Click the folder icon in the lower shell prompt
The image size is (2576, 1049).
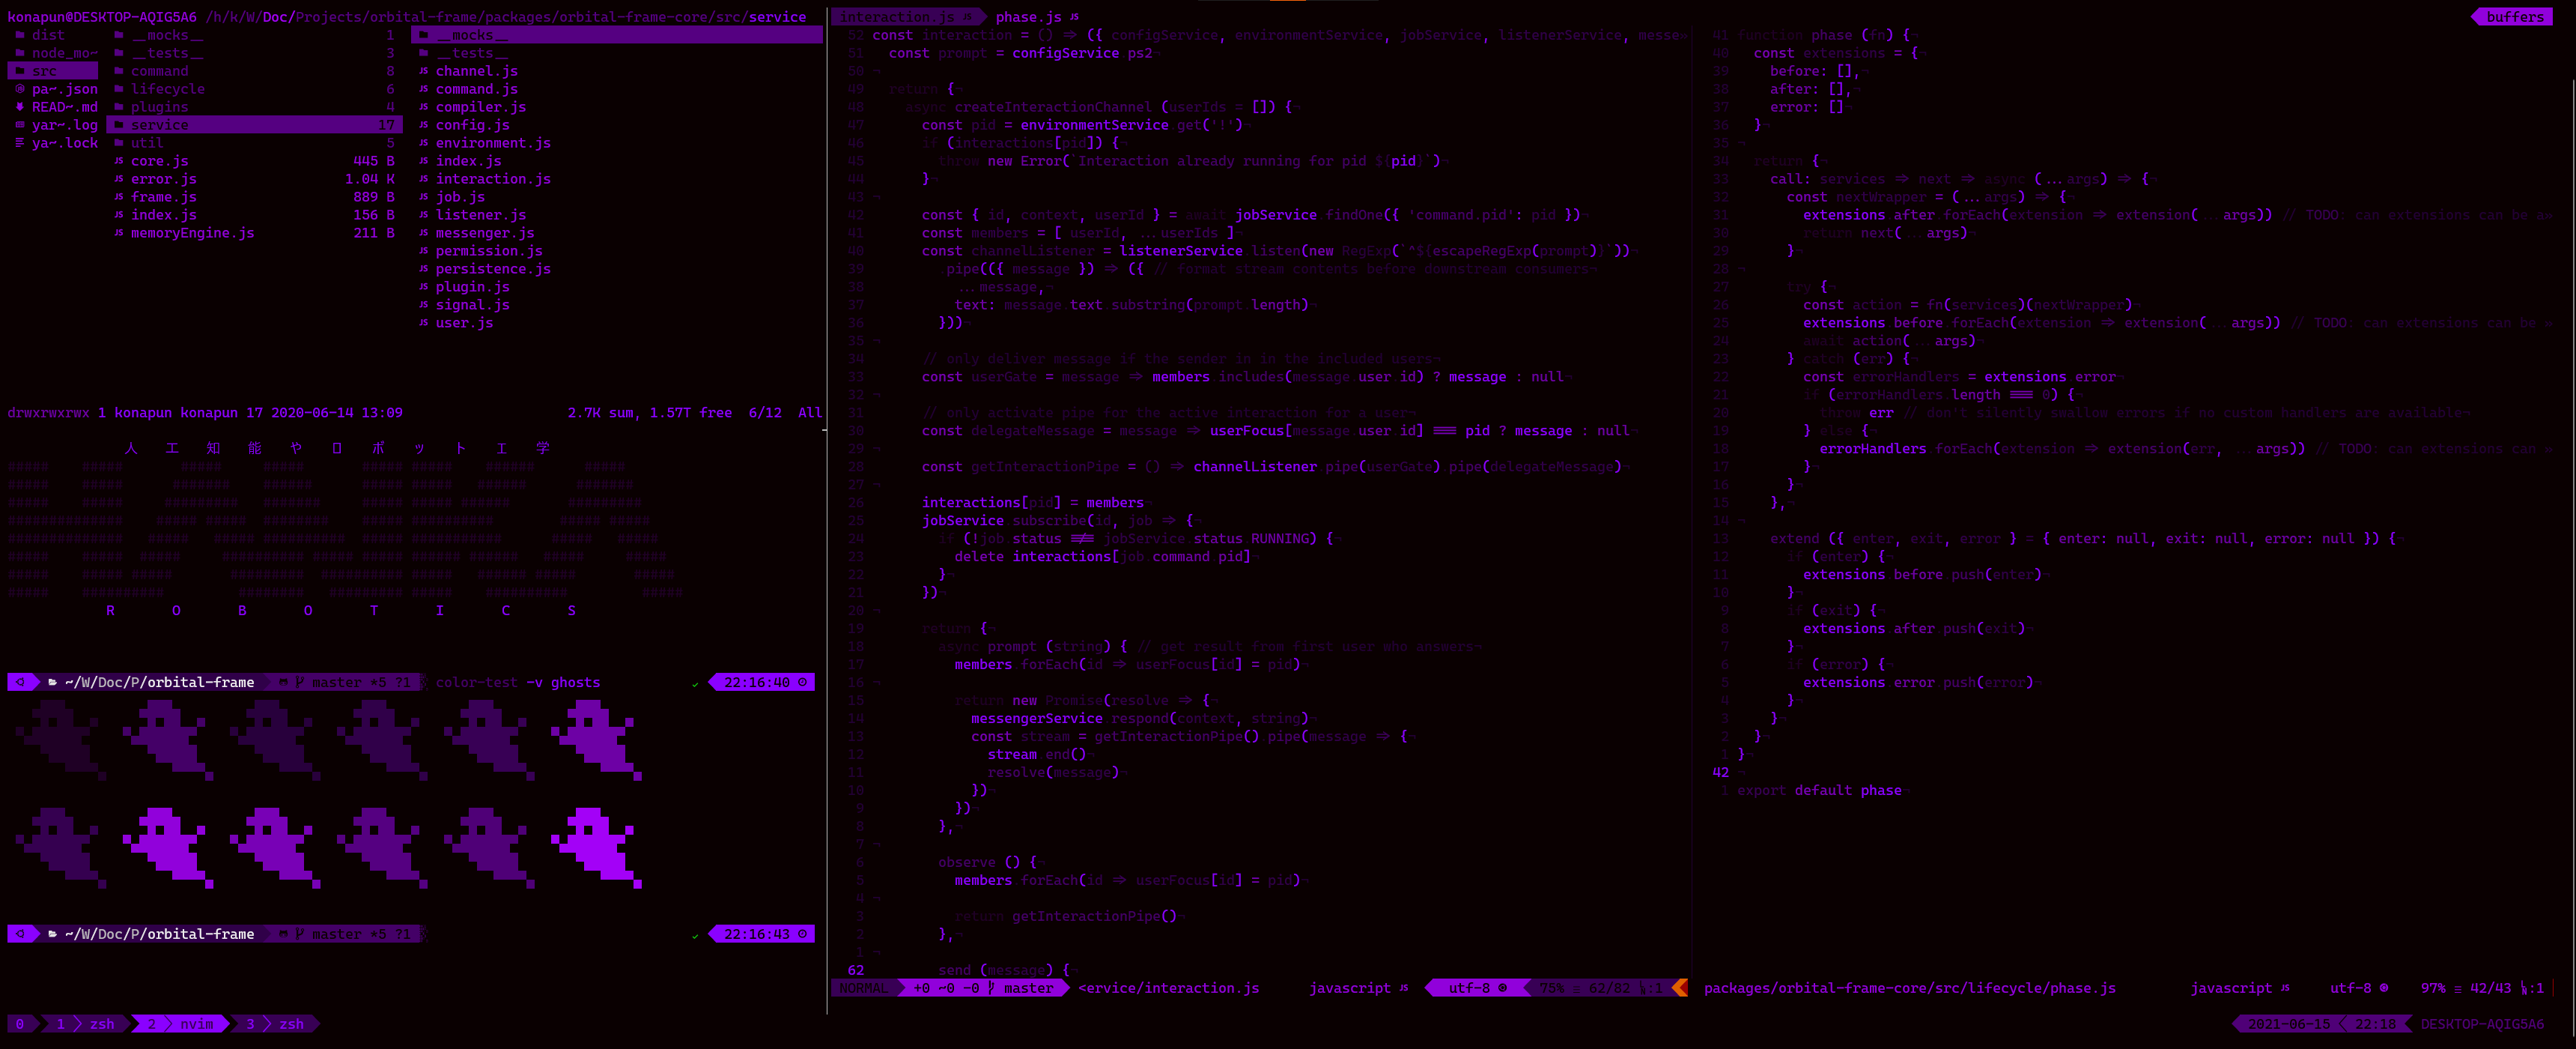click(52, 934)
